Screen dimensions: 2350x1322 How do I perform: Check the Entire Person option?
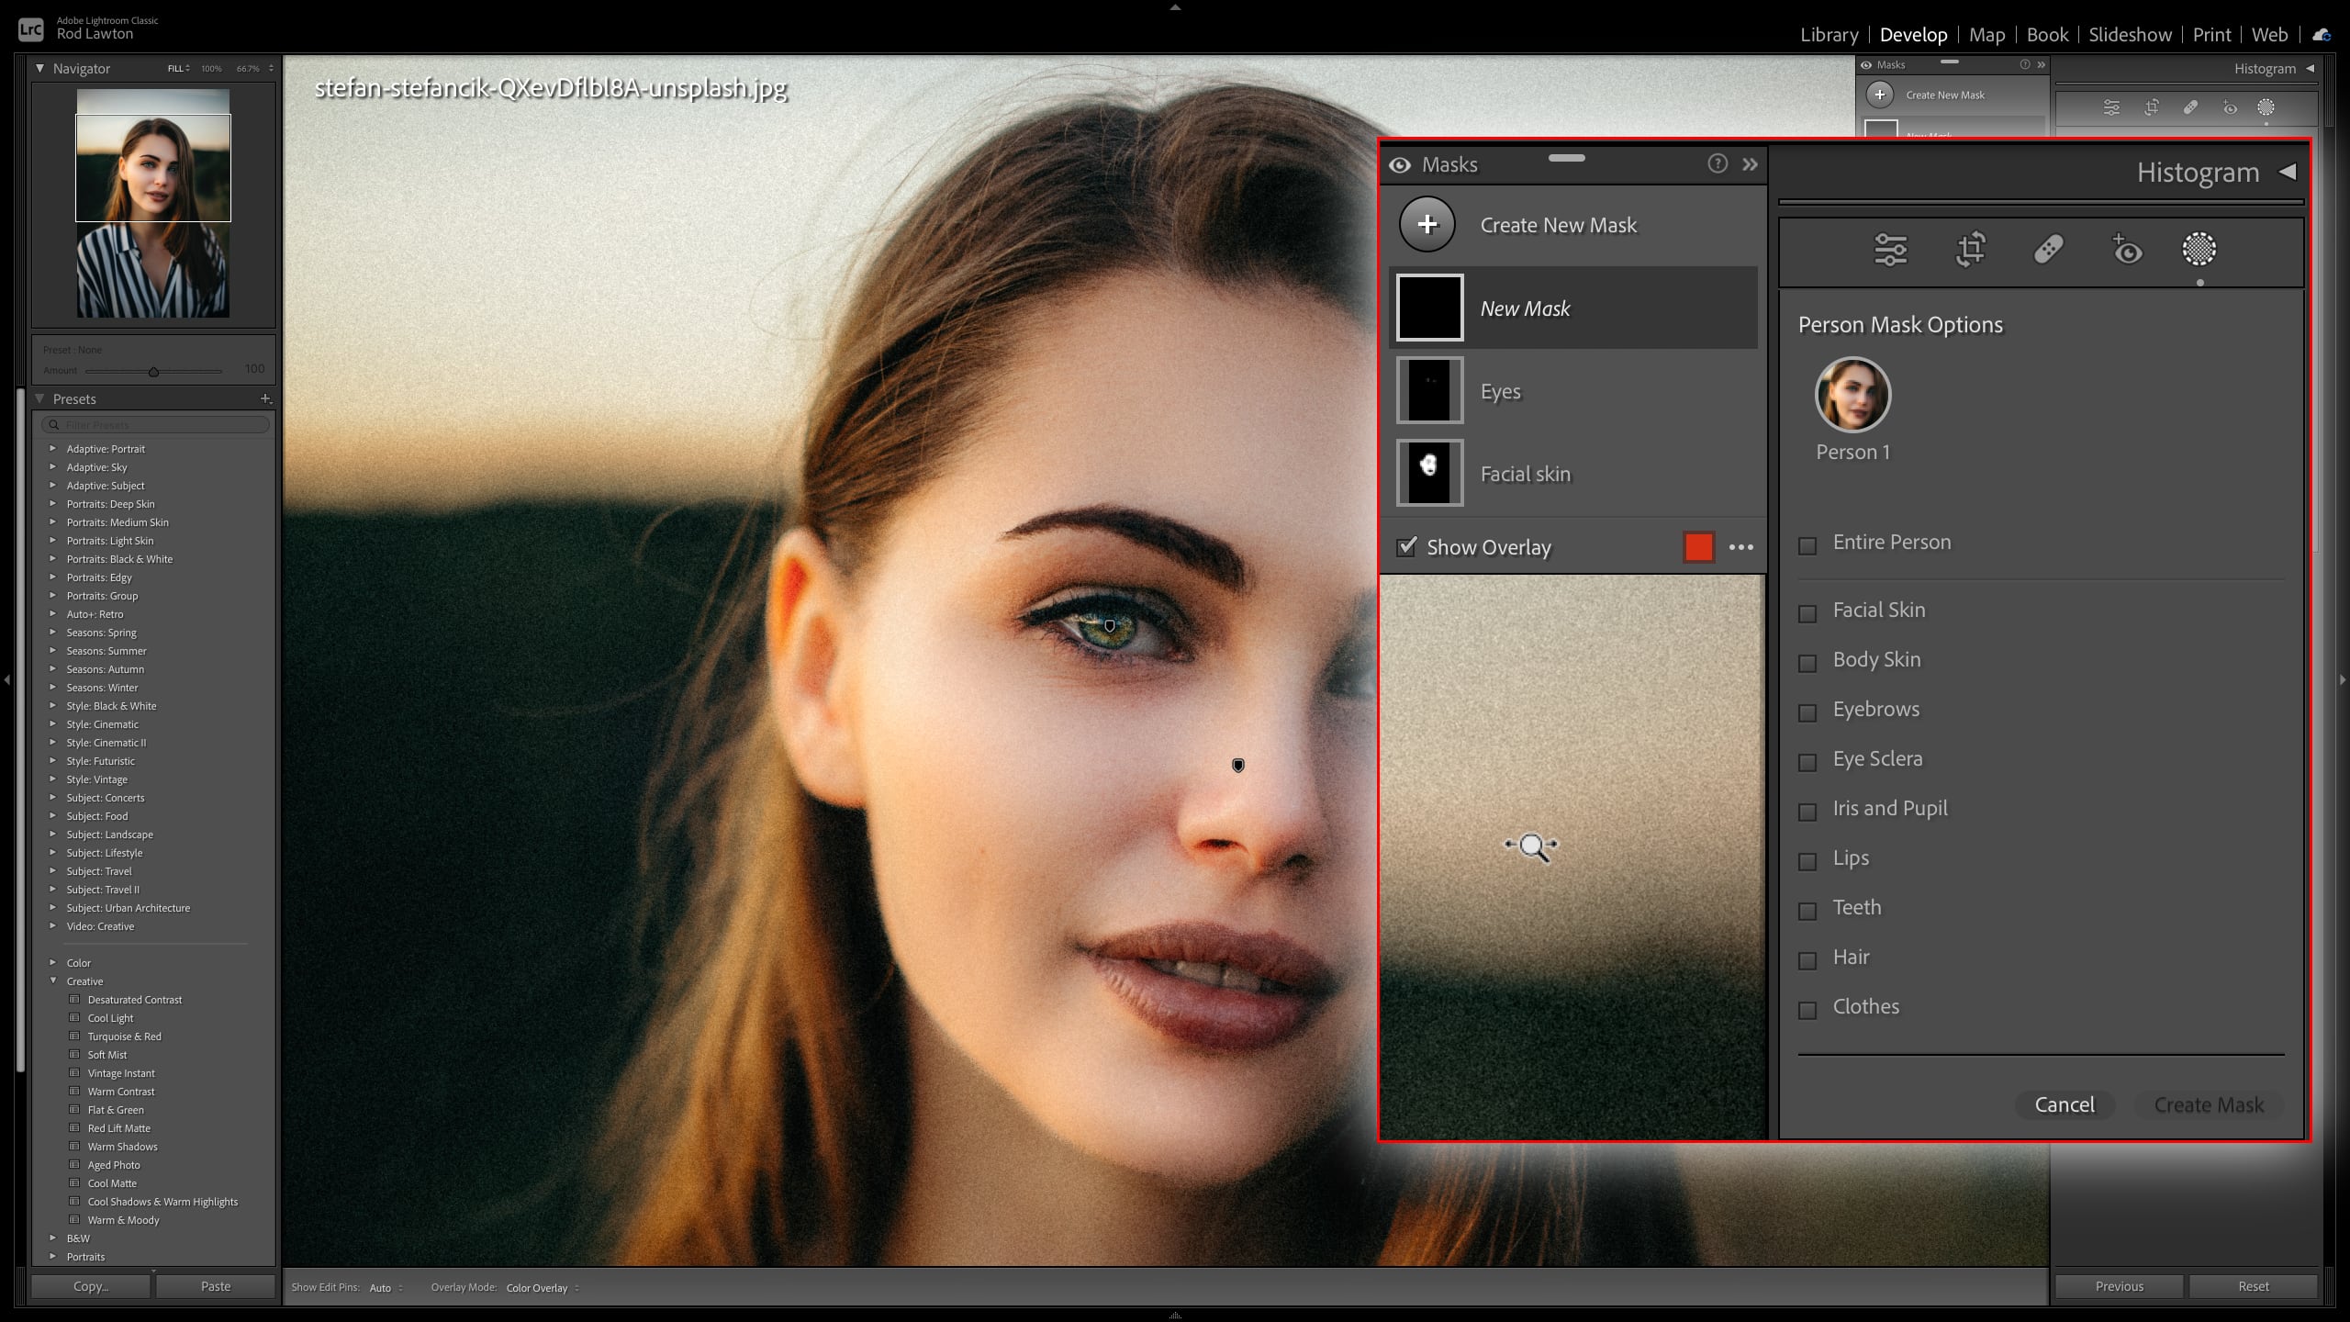1807,545
